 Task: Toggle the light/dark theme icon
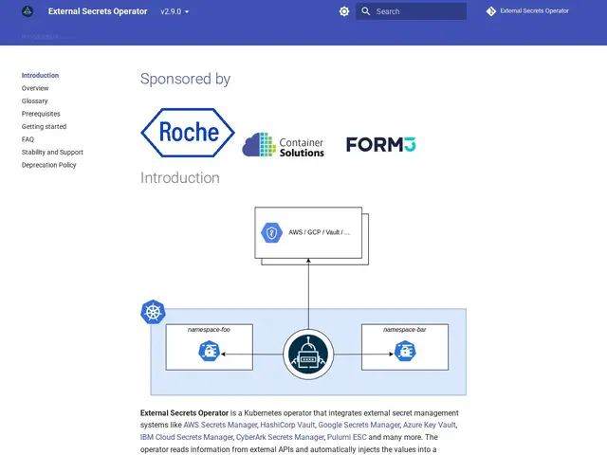[x=343, y=11]
